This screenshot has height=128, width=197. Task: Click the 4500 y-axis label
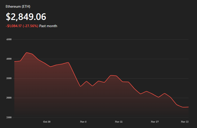point(9,39)
